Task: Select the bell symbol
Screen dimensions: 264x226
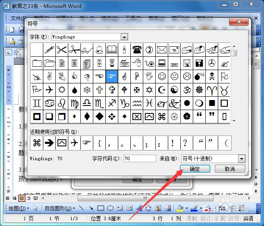Action: (x=100, y=50)
